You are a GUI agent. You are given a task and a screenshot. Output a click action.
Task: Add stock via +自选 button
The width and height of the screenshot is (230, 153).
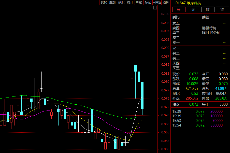157,2
